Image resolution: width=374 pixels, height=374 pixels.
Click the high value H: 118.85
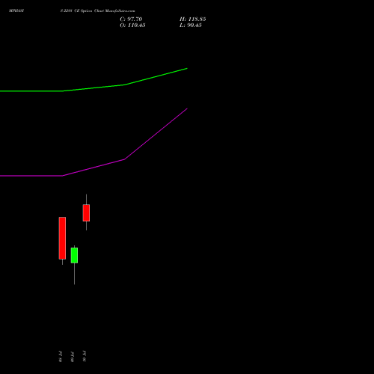click(x=193, y=19)
